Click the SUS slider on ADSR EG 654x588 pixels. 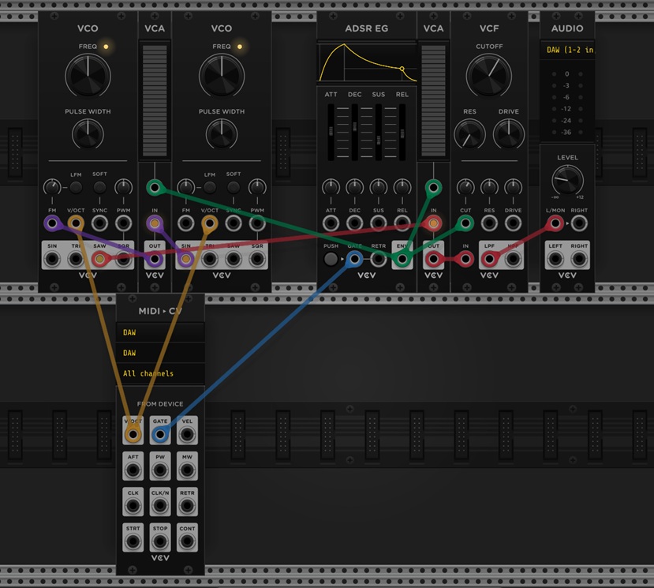point(379,140)
